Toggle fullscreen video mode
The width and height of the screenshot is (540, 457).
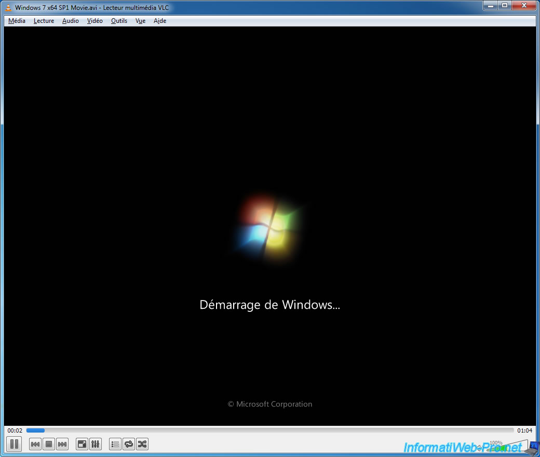pyautogui.click(x=82, y=444)
